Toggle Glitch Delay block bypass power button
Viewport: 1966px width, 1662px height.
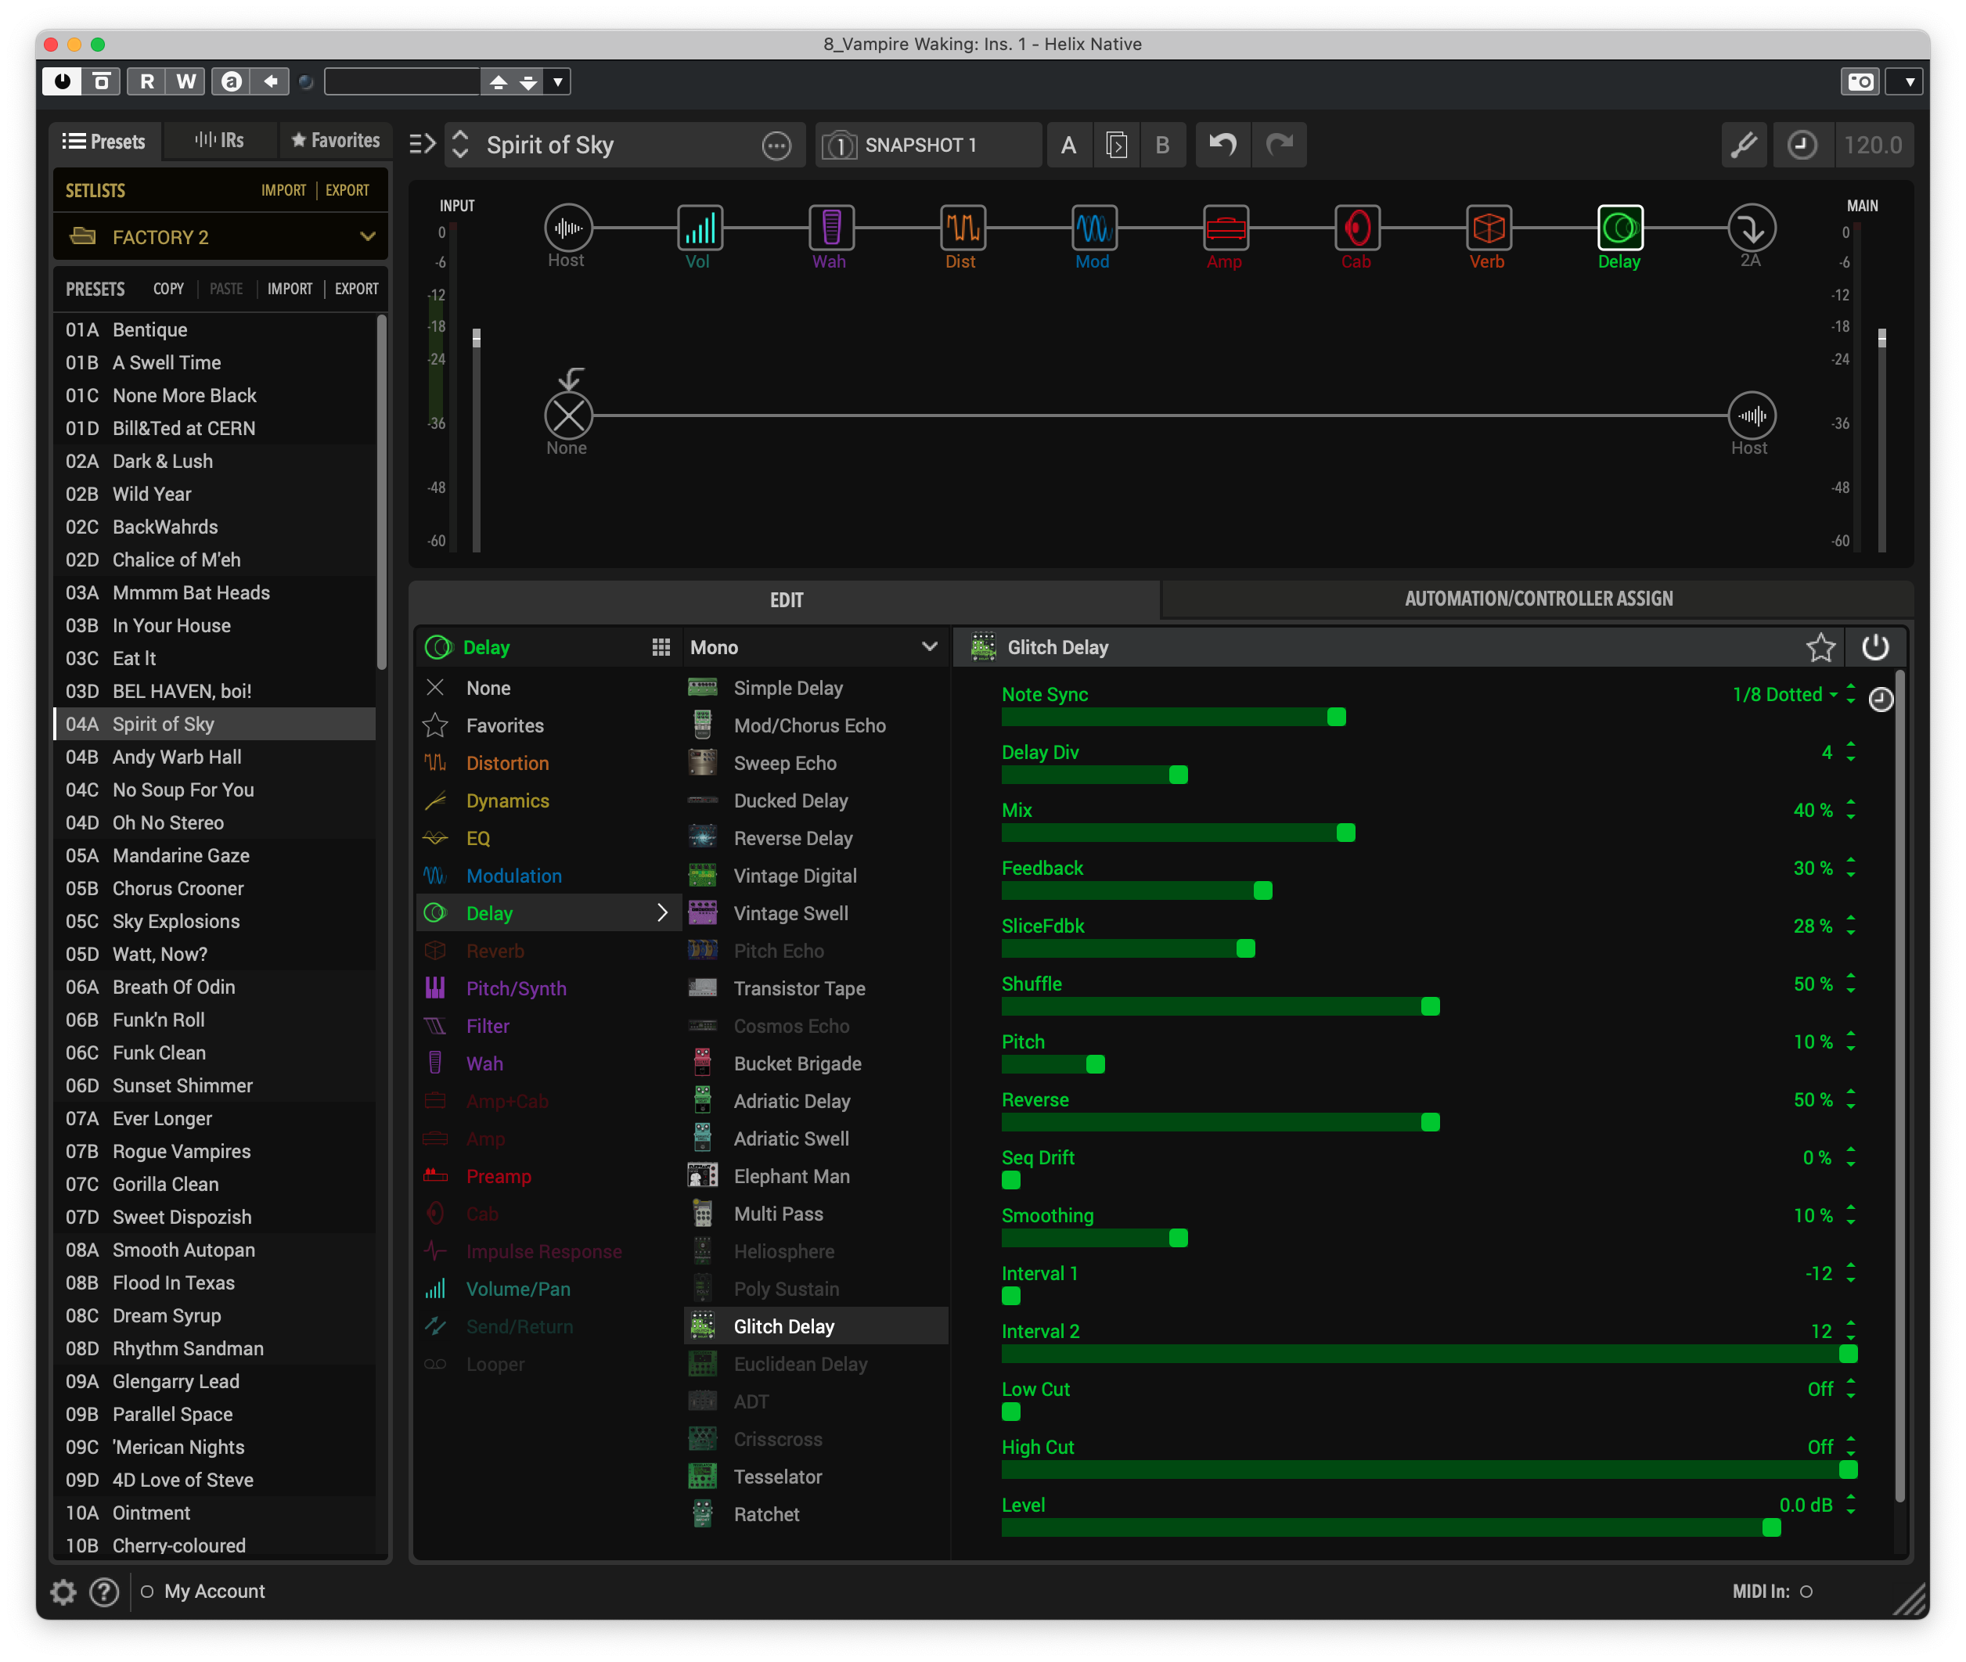tap(1874, 647)
